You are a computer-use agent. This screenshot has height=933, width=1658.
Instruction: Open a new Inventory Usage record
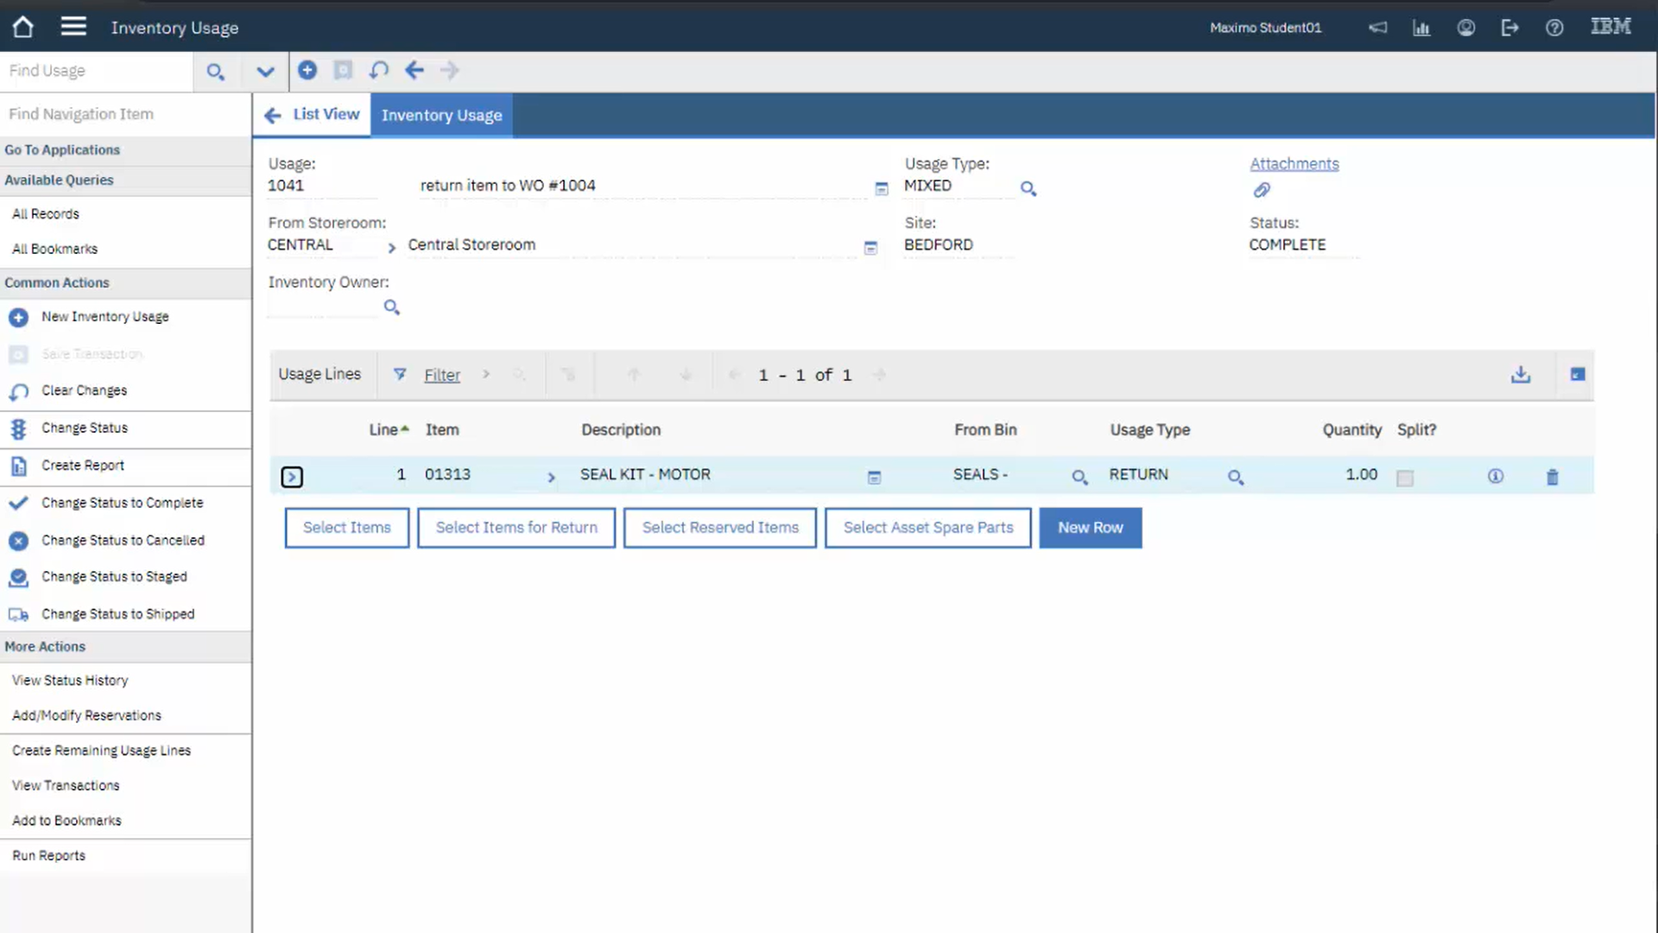point(104,317)
